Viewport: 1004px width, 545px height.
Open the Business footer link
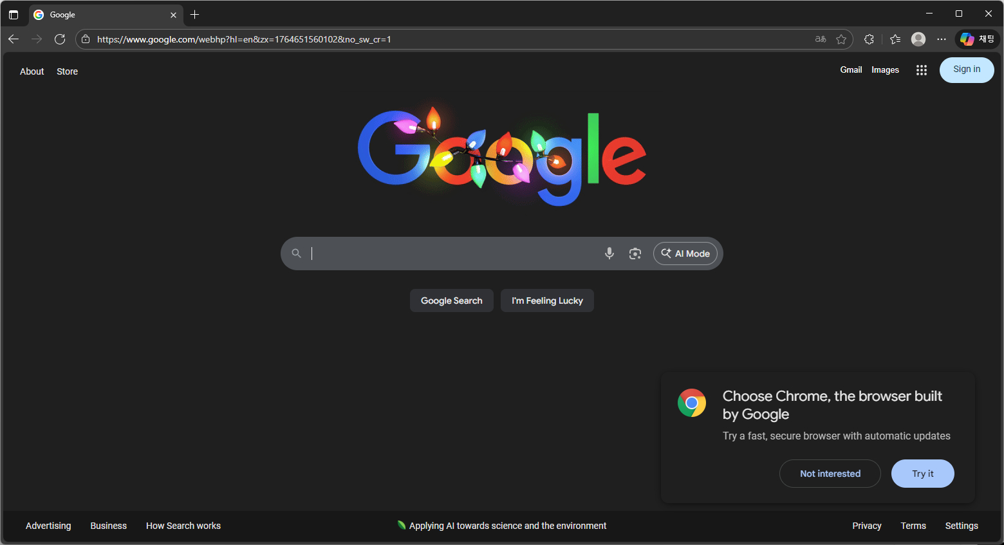tap(109, 526)
